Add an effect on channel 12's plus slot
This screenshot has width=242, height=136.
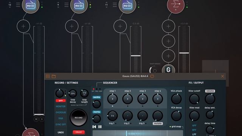(x=23, y=26)
